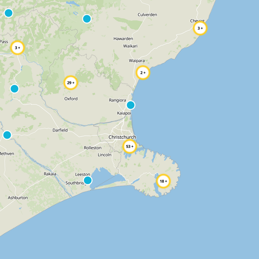Click the Southbridge town label
The width and height of the screenshot is (259, 259).
click(x=76, y=183)
